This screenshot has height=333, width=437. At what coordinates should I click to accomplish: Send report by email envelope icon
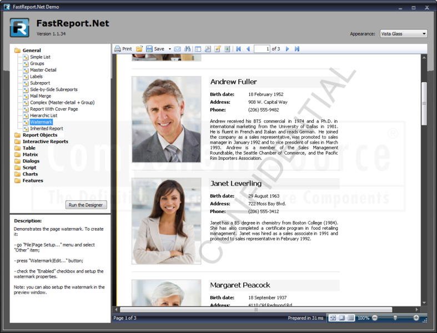pos(177,49)
